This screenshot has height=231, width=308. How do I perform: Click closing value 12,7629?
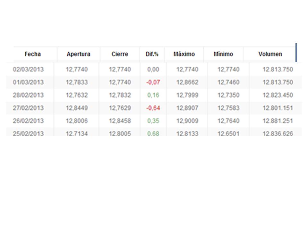point(120,108)
